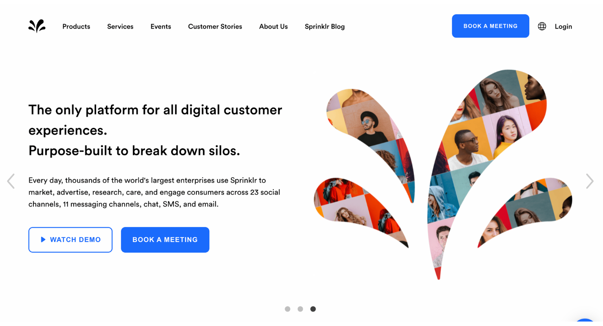603x326 pixels.
Task: Click the Login link
Action: (x=563, y=26)
